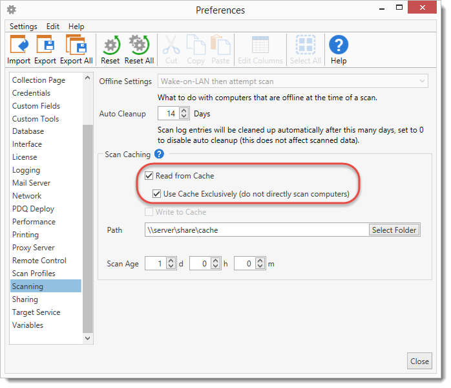Screen dimensions: 451x388
Task: Click the Select All toolbar icon
Action: [x=306, y=45]
